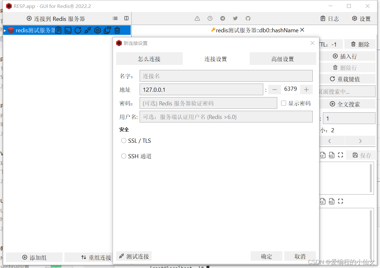Viewport: 380px width, 268px height.
Task: Click the 127.0.0.1 address field
Action: tap(201, 90)
